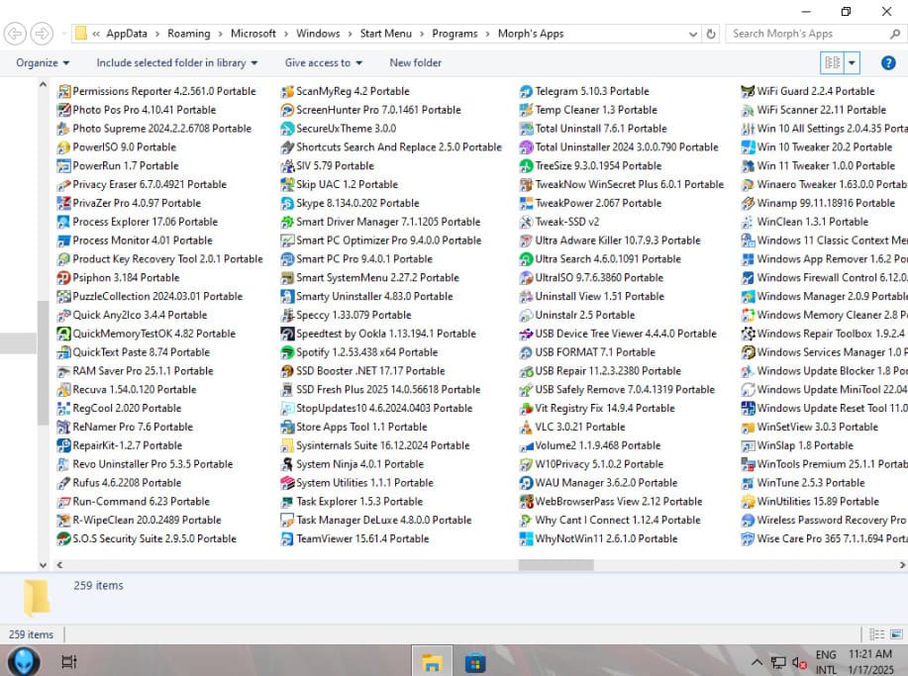Expand the chevron after Roaming in the path
Screen dimensions: 908x676
(x=221, y=35)
